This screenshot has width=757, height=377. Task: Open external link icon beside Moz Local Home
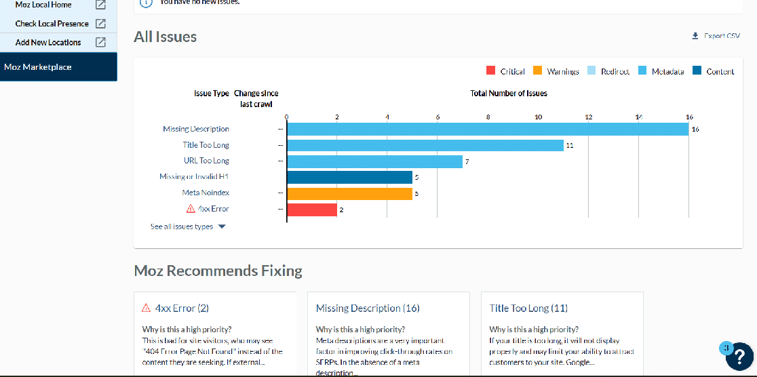pos(100,5)
